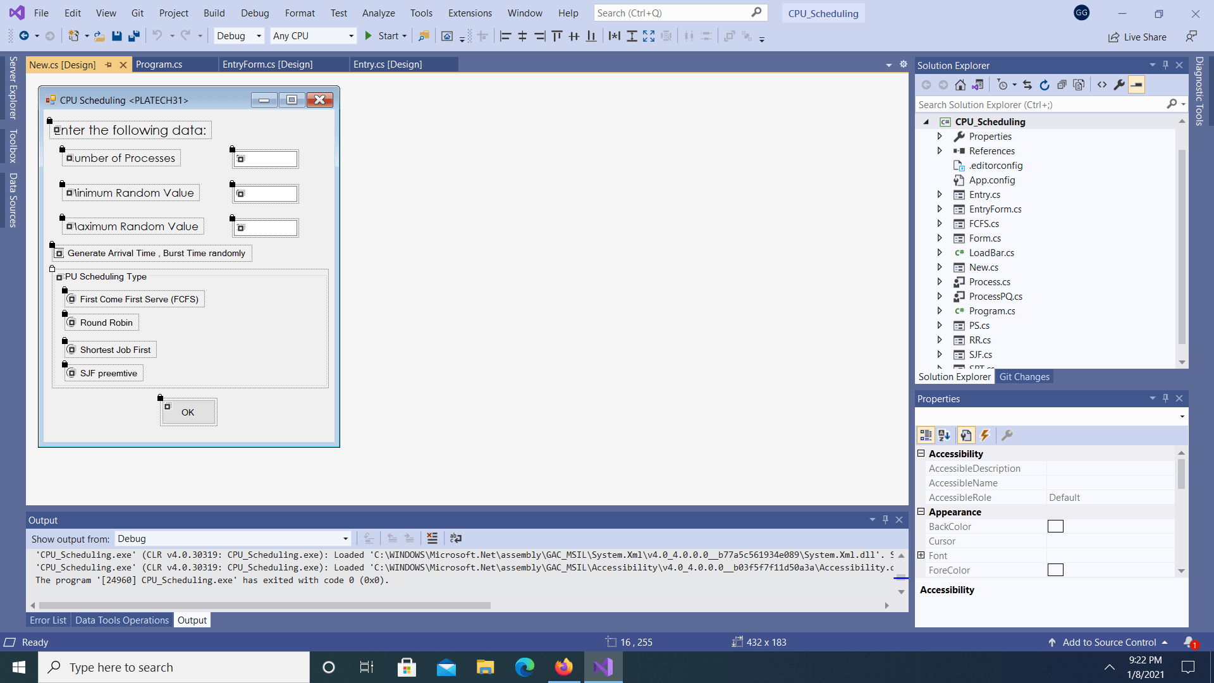
Task: Switch to the EntryForm.cs [Design] tab
Action: [267, 65]
